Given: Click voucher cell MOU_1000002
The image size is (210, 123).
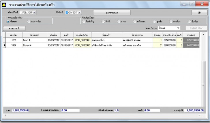Looking at the screenshot, I should coord(82,45).
